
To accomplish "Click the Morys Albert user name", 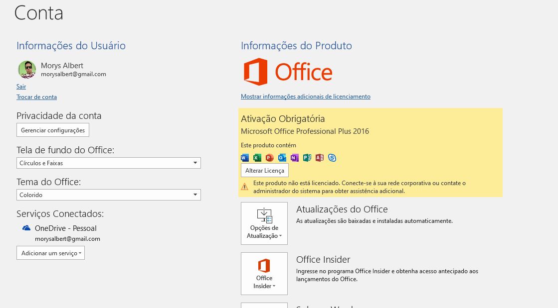I will (x=62, y=65).
